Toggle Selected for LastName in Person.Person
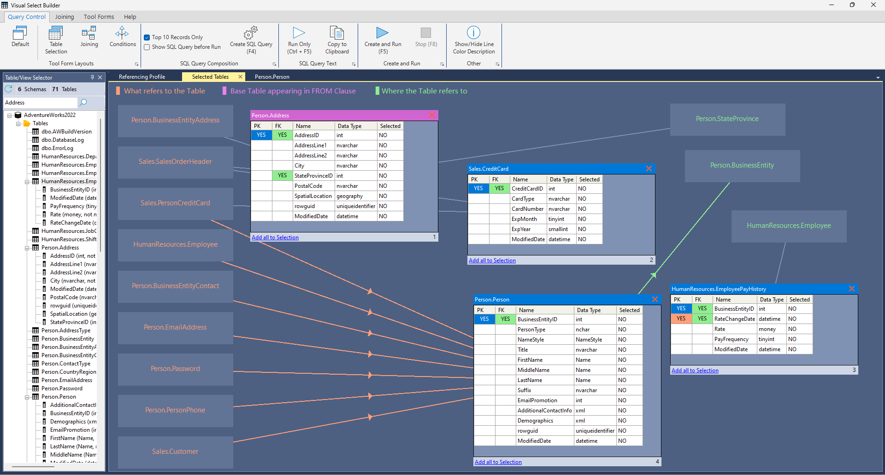This screenshot has height=475, width=885. [x=629, y=380]
